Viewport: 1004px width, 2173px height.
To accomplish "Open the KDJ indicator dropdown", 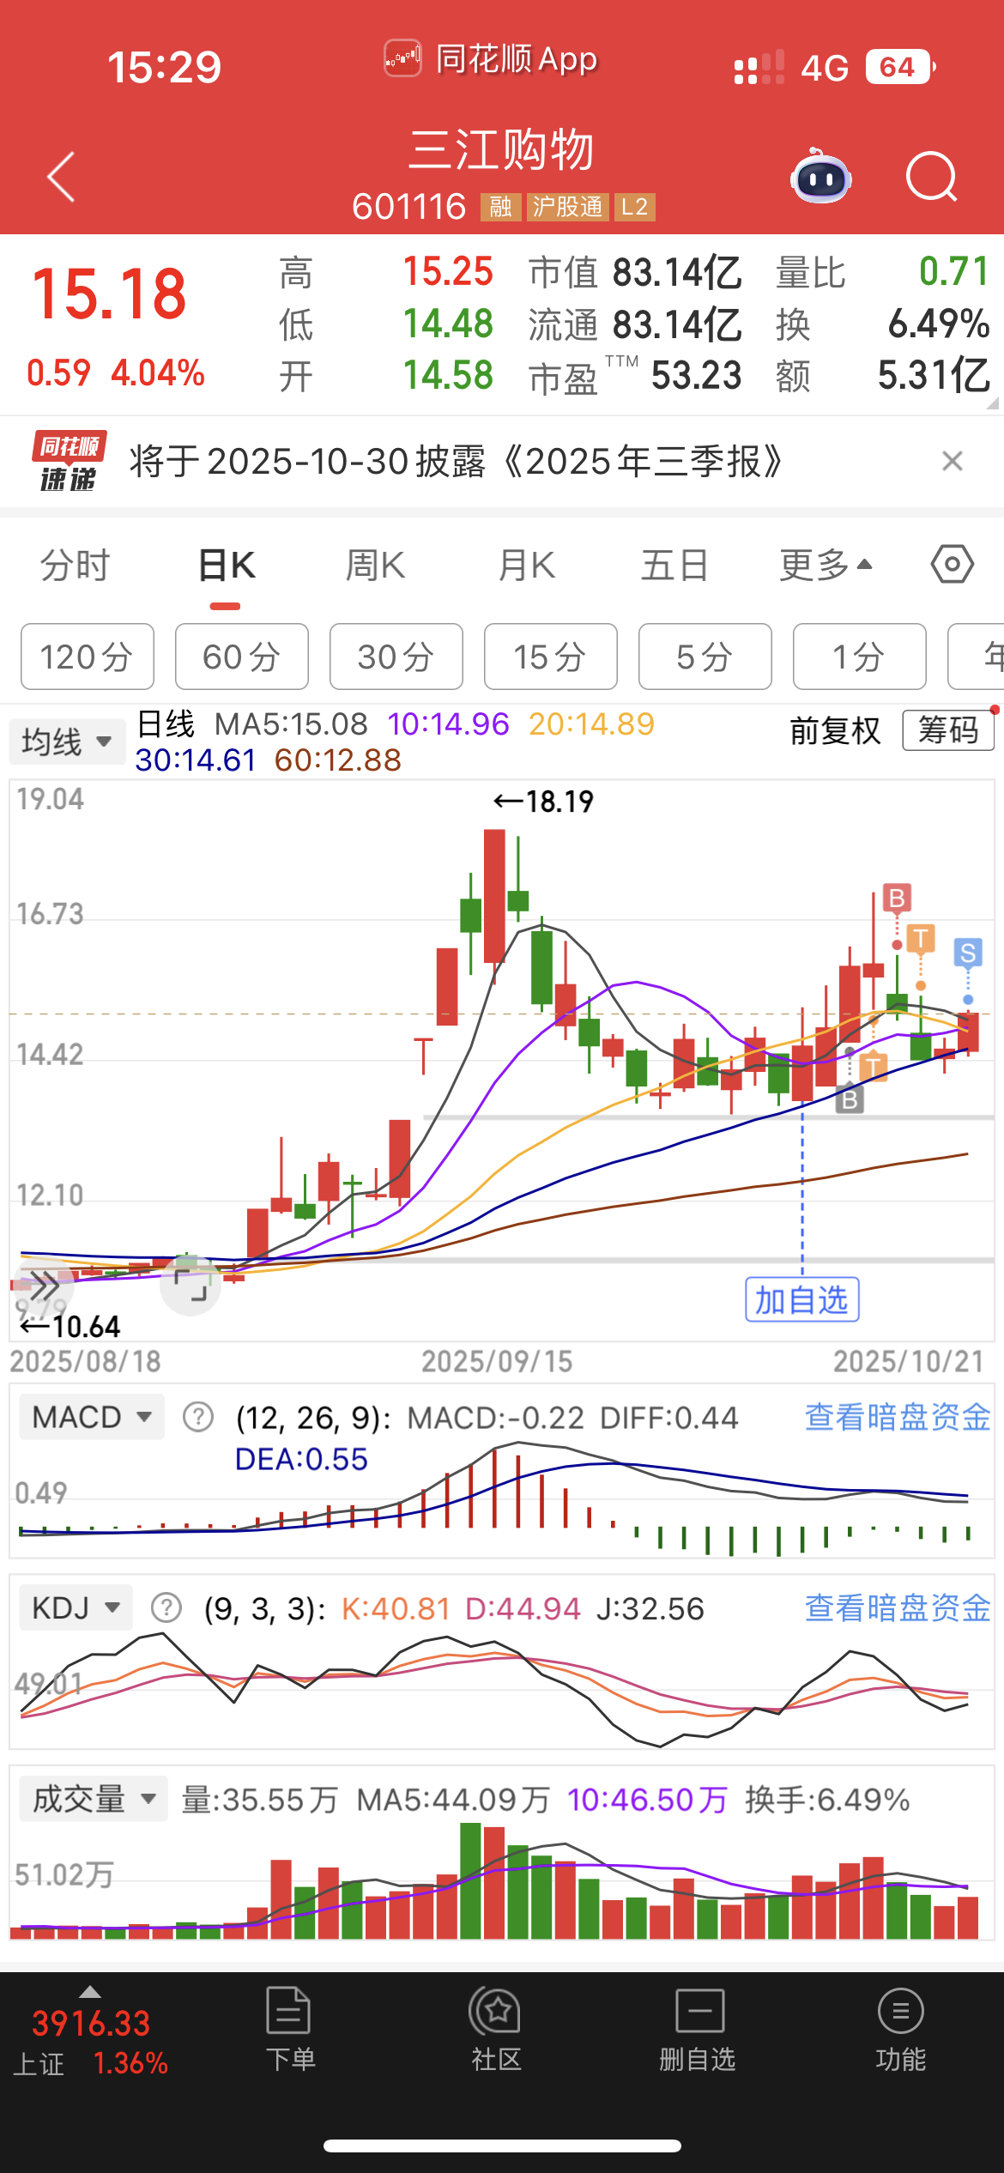I will click(76, 1607).
